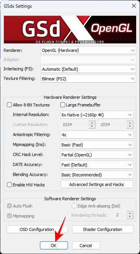Close the GSdx Settings window
The width and height of the screenshot is (140, 254).
(x=134, y=6)
